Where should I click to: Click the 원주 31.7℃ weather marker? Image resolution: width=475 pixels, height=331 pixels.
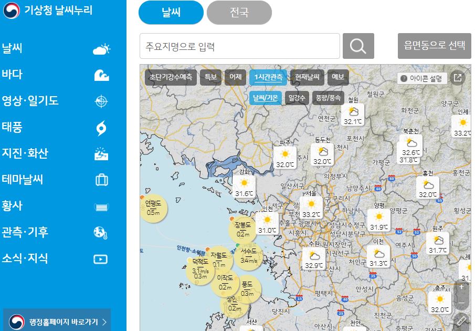pos(438,243)
